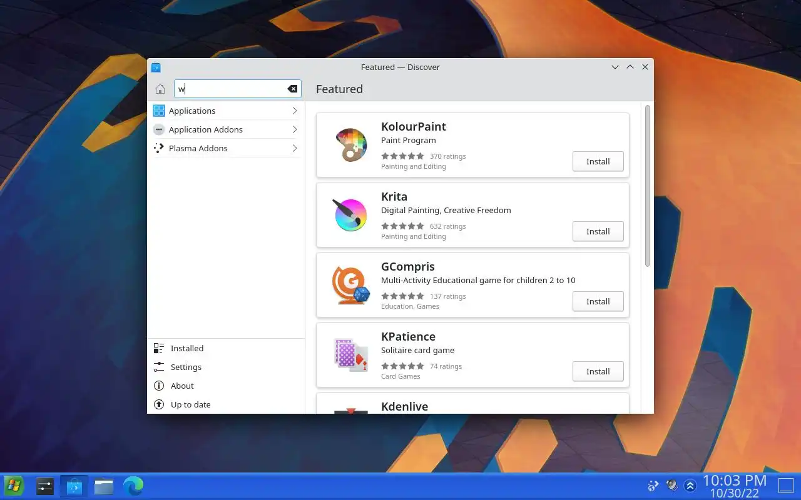The image size is (801, 500).
Task: Click the 632 ratings text
Action: 448,226
